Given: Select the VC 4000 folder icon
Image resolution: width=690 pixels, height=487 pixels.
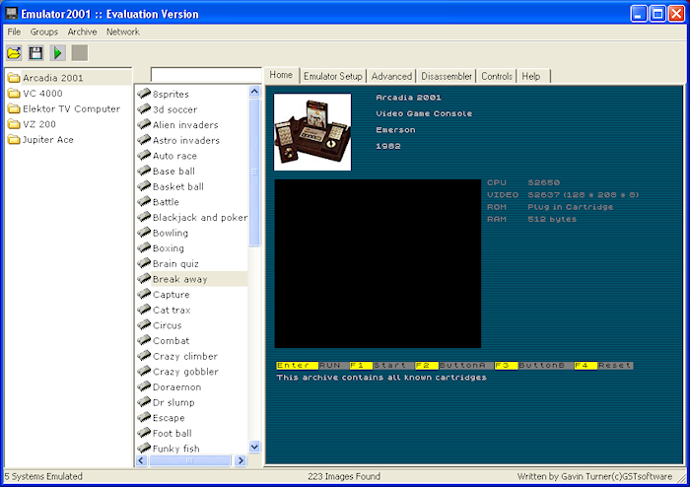Looking at the screenshot, I should click(x=14, y=94).
